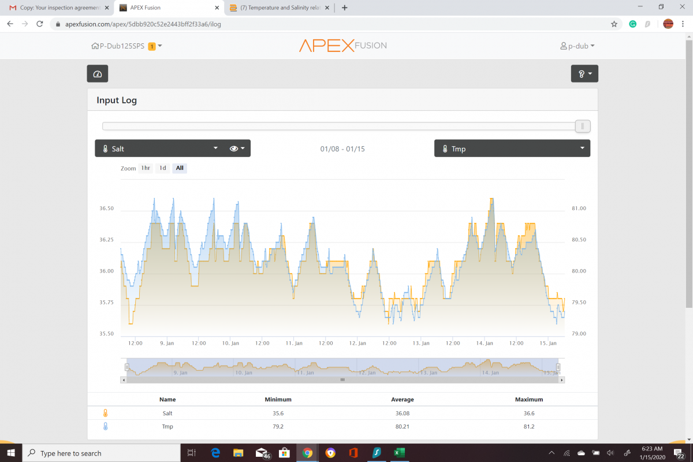The width and height of the screenshot is (693, 462).
Task: Reload the current page
Action: (x=39, y=24)
